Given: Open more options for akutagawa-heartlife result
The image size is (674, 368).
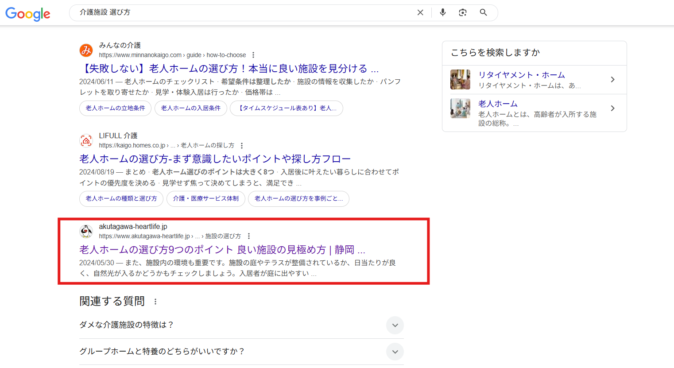Looking at the screenshot, I should click(x=249, y=236).
